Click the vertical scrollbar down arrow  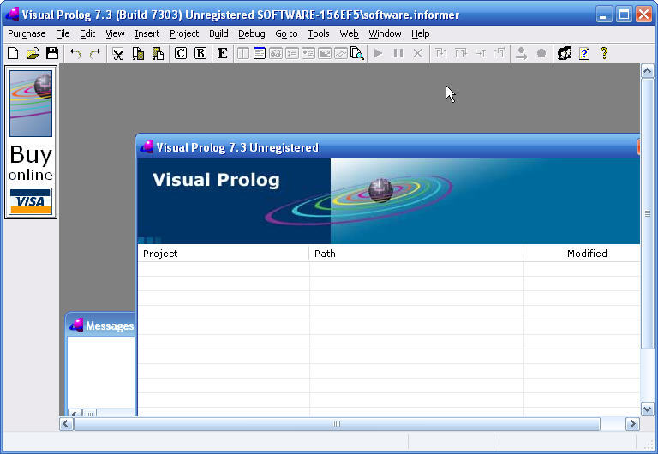(x=647, y=409)
